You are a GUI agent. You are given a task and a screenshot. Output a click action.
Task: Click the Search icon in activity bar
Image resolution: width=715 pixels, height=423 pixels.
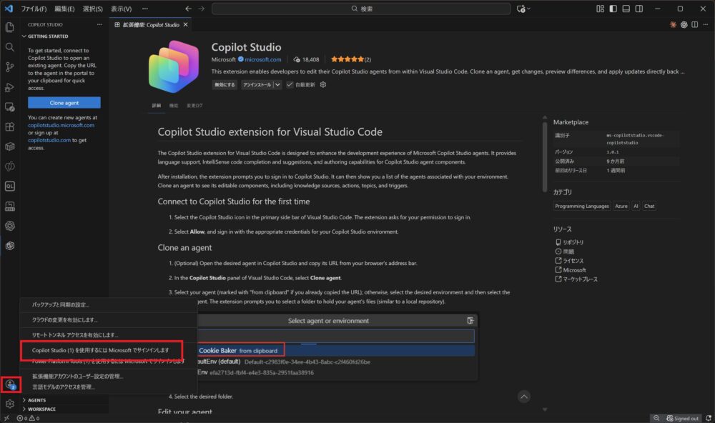pos(10,46)
